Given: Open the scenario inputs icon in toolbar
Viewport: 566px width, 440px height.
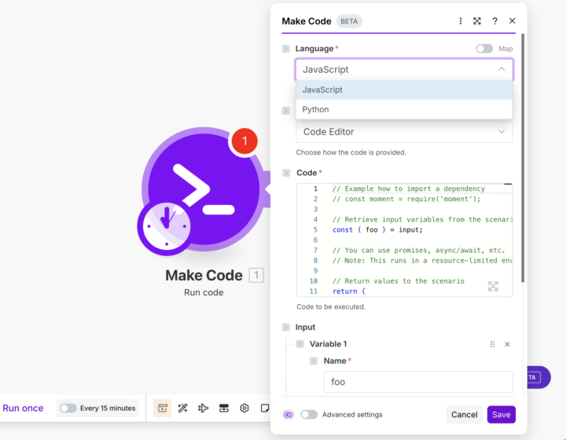Looking at the screenshot, I should (x=224, y=408).
